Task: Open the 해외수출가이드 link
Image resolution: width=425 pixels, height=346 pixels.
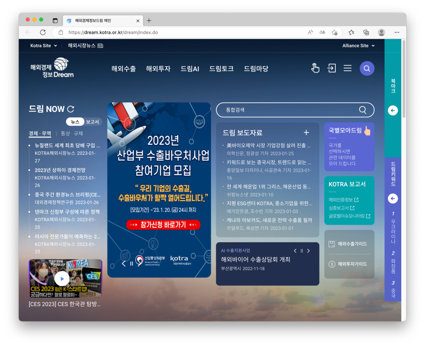Action: coord(348,244)
